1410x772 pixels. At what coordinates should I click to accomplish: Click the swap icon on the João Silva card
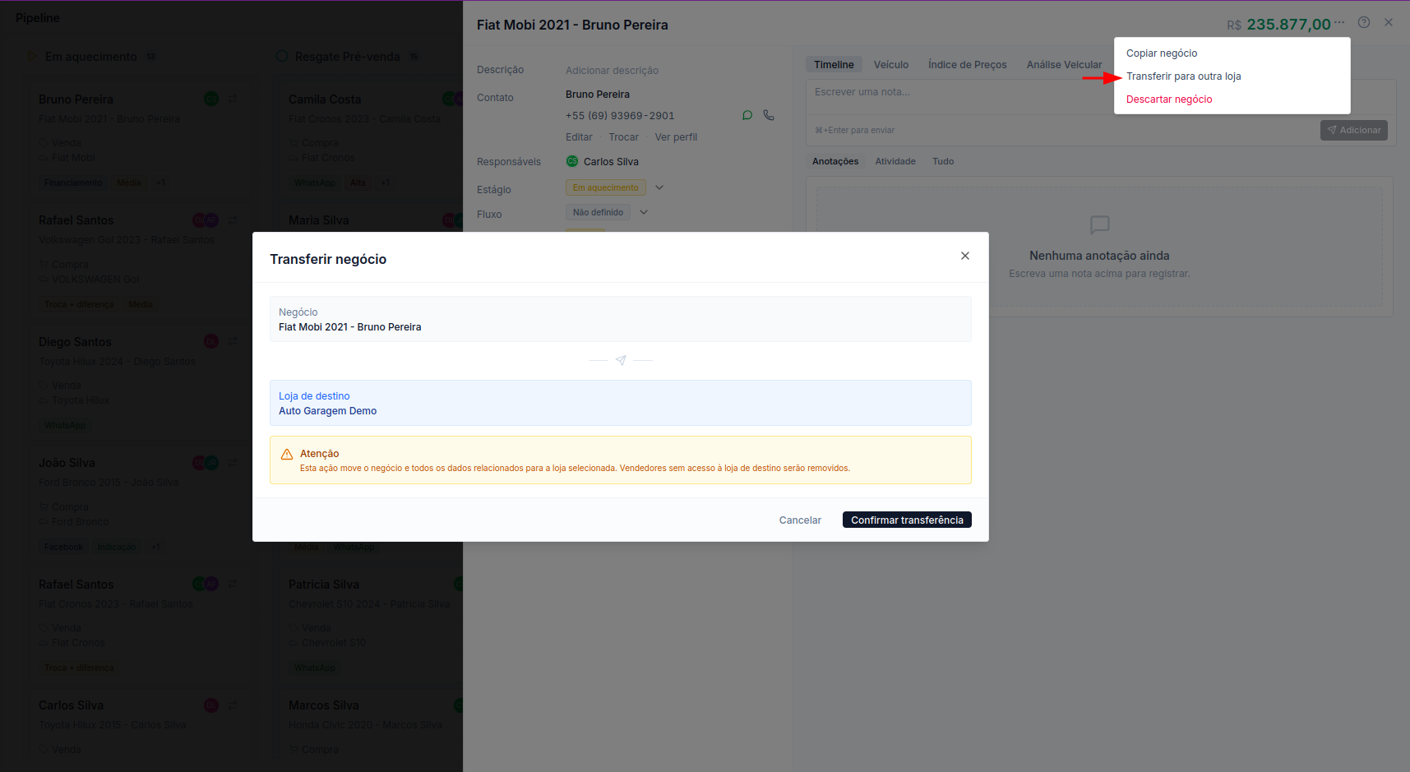pos(233,463)
